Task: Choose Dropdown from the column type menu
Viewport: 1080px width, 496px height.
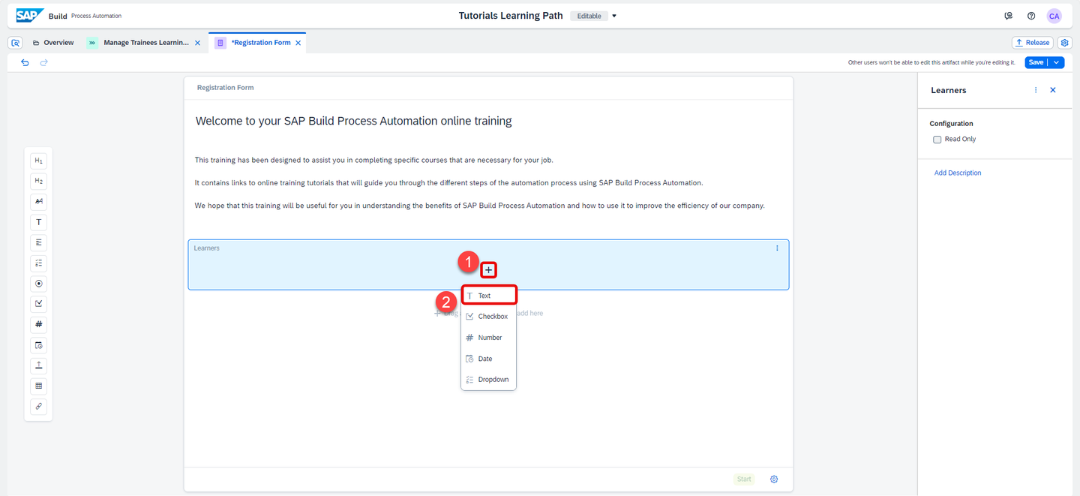Action: [489, 380]
